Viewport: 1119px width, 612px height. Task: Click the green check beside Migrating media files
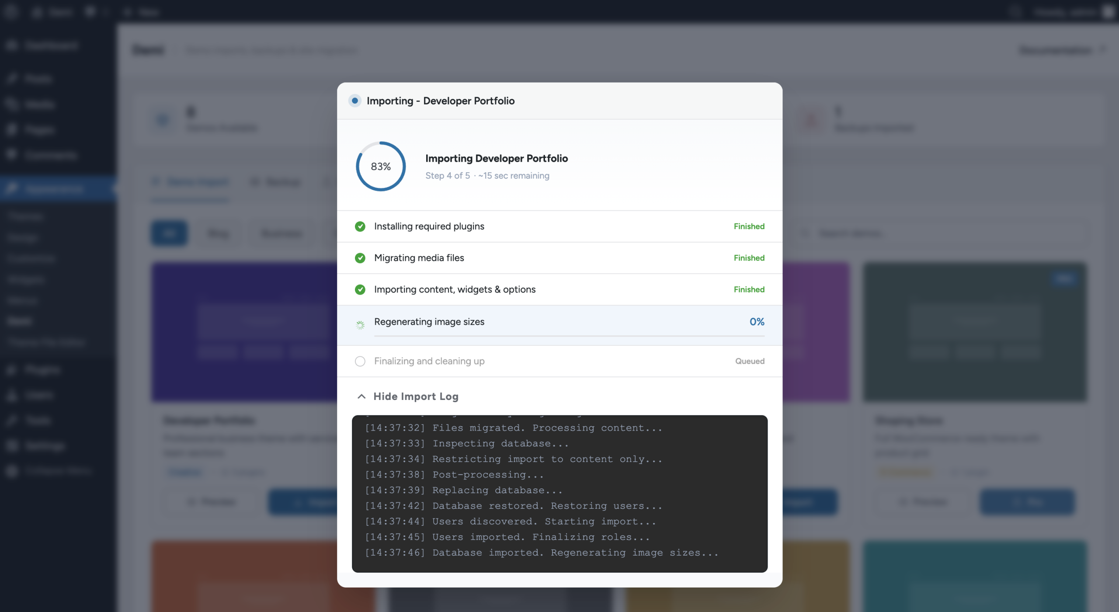[360, 258]
